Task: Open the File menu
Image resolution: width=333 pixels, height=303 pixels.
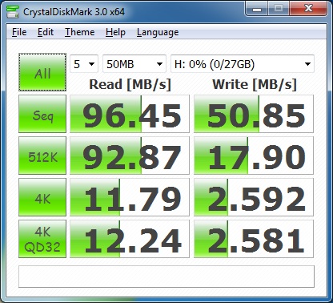Action: point(19,32)
